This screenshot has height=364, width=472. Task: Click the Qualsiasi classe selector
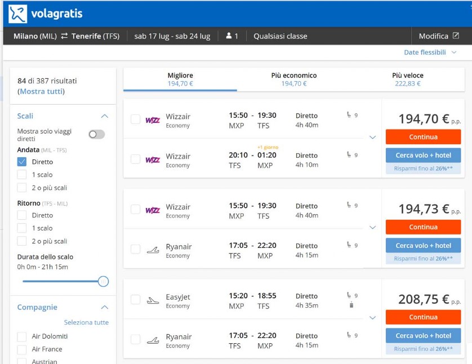(280, 36)
